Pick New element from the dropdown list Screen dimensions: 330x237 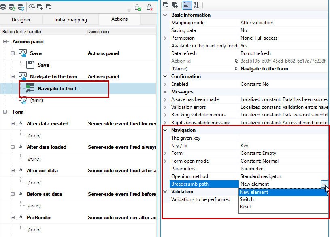(x=283, y=192)
